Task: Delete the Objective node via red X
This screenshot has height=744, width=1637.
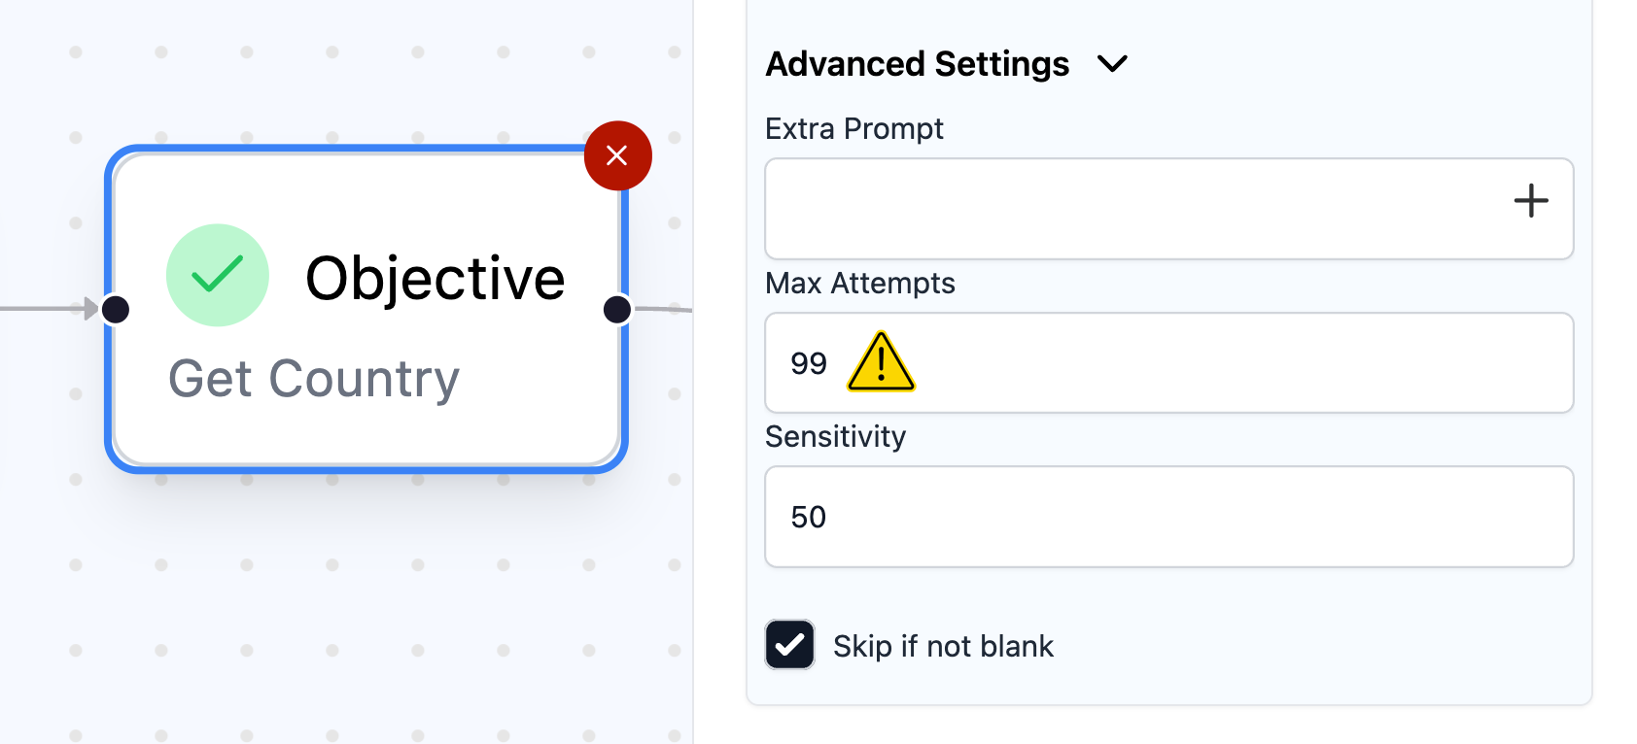Action: (618, 155)
